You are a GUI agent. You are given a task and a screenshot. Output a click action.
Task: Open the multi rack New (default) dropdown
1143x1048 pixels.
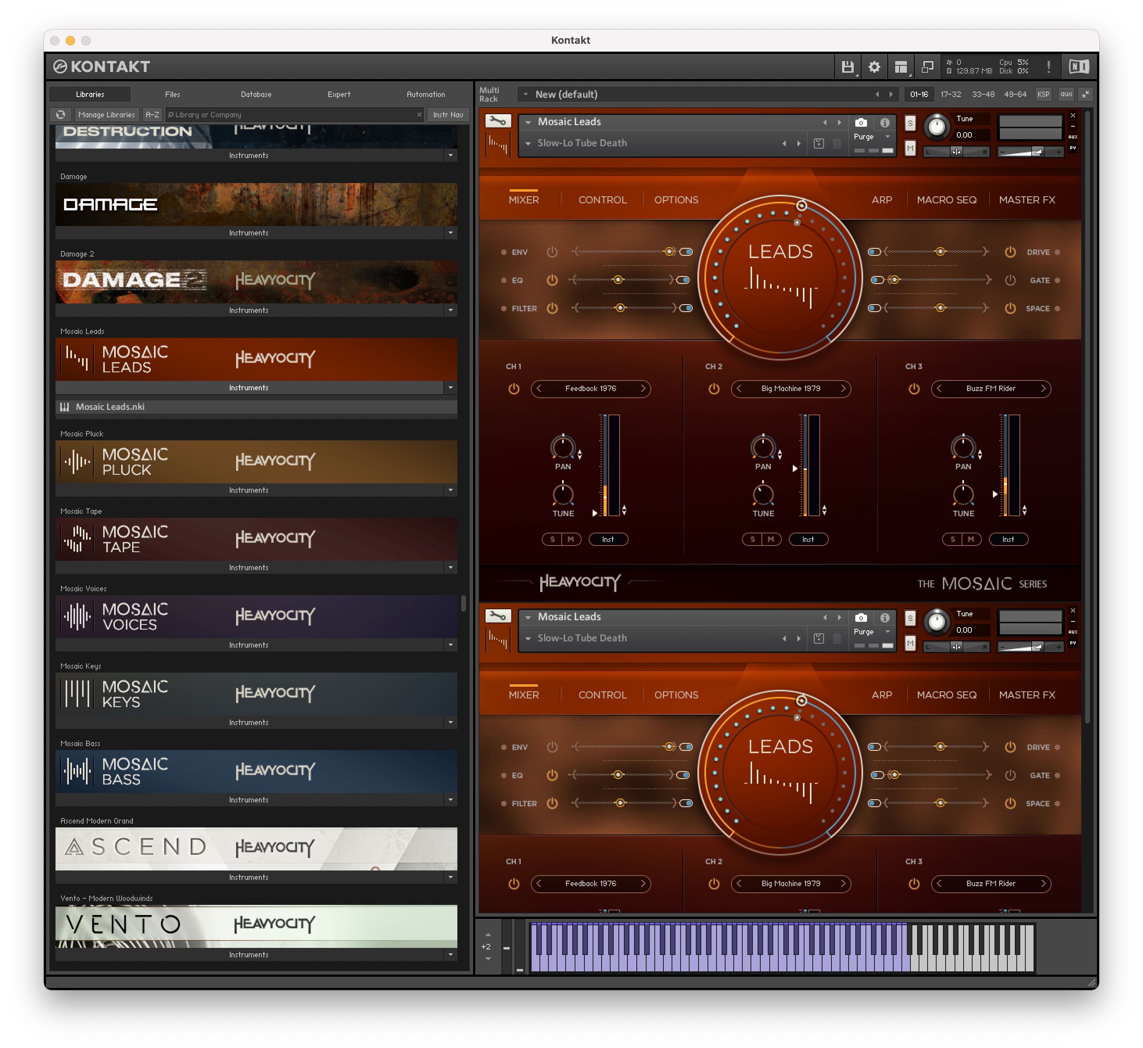coord(526,94)
